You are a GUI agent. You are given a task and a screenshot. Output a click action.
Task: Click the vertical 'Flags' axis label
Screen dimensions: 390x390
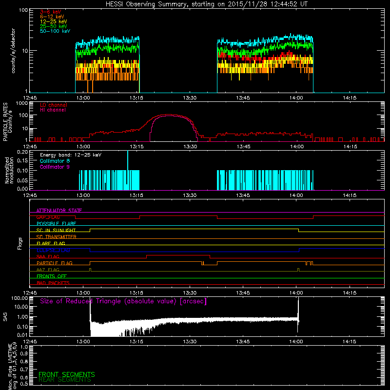pos(20,243)
